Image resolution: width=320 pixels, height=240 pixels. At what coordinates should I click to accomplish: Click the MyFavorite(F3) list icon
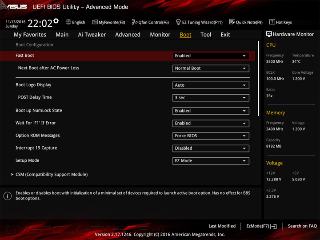pyautogui.click(x=95, y=22)
